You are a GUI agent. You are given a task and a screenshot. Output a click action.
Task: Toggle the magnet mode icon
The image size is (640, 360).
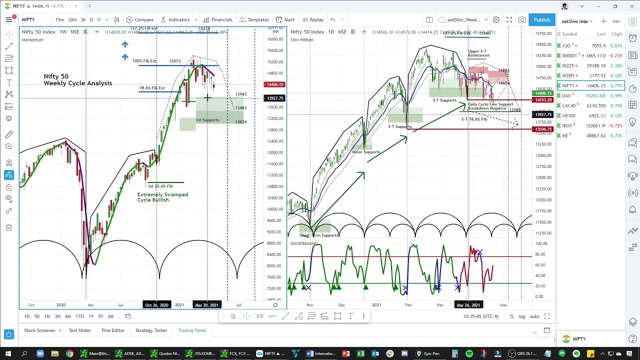9,162
